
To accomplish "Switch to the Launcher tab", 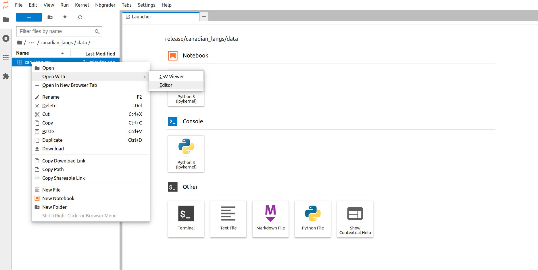I will (x=161, y=17).
